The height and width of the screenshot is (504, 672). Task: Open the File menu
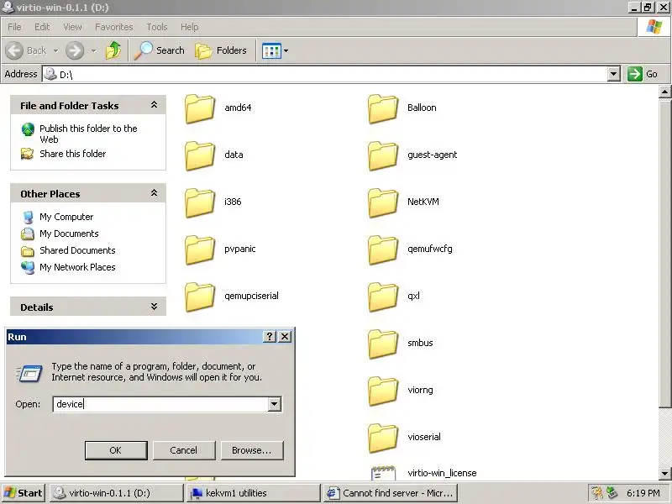[14, 27]
